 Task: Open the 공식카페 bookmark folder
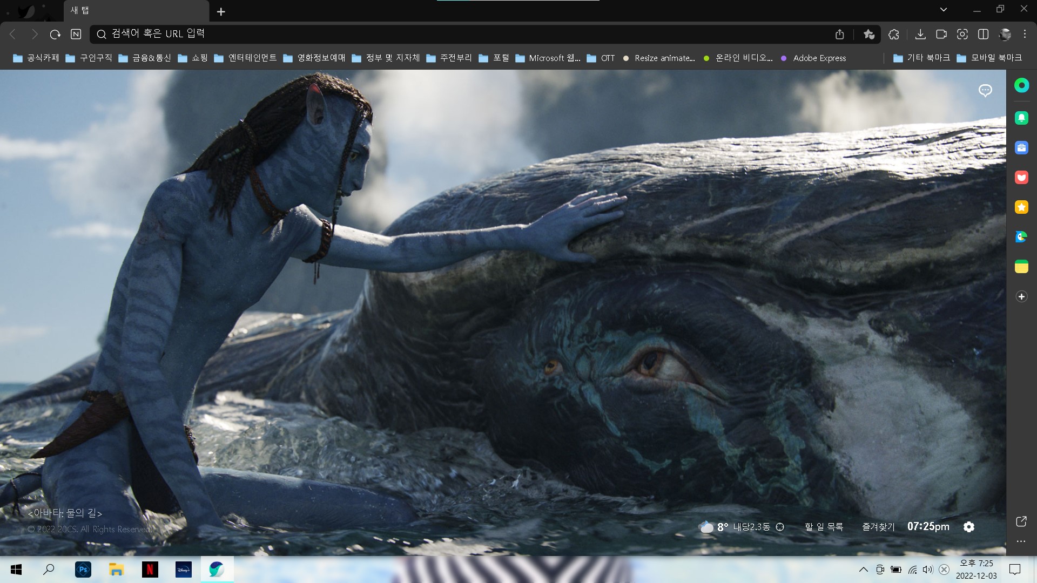click(36, 58)
